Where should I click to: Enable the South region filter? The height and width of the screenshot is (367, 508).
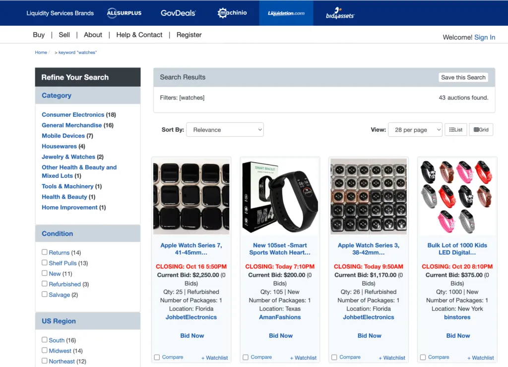click(44, 340)
